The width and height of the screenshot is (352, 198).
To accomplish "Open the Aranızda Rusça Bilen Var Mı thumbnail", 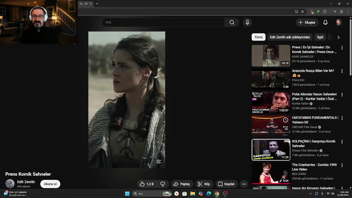I will click(x=271, y=79).
